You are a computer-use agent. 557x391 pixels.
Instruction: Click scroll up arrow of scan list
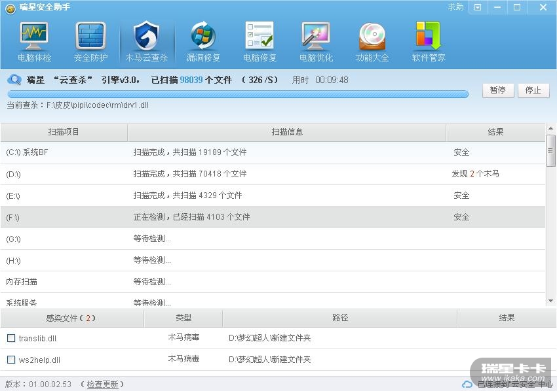click(550, 129)
